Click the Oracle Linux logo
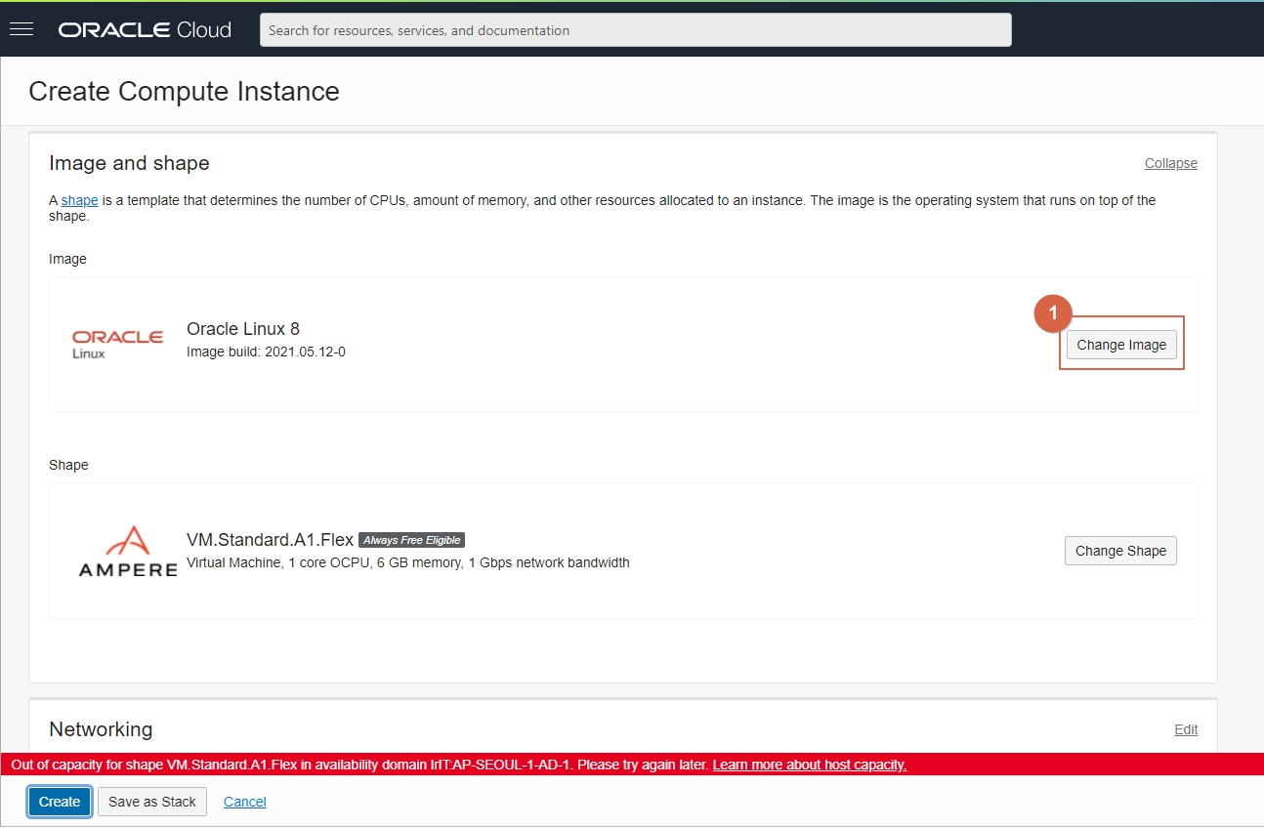Viewport: 1264px width, 828px height. [117, 344]
